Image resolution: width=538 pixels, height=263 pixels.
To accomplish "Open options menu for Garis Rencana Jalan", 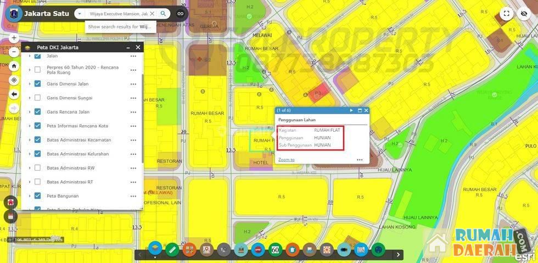I will (133, 112).
